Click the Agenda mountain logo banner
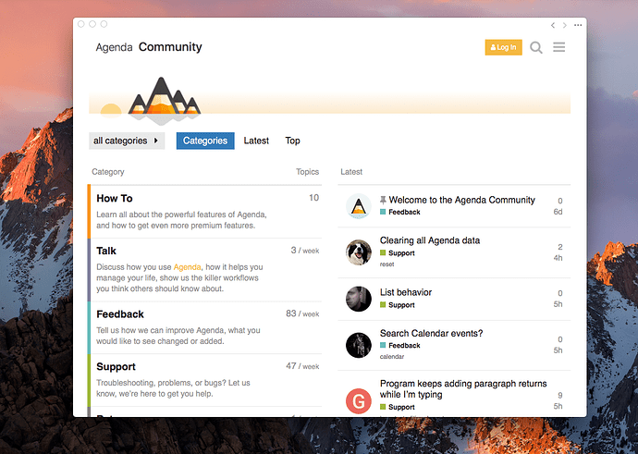 pos(164,101)
